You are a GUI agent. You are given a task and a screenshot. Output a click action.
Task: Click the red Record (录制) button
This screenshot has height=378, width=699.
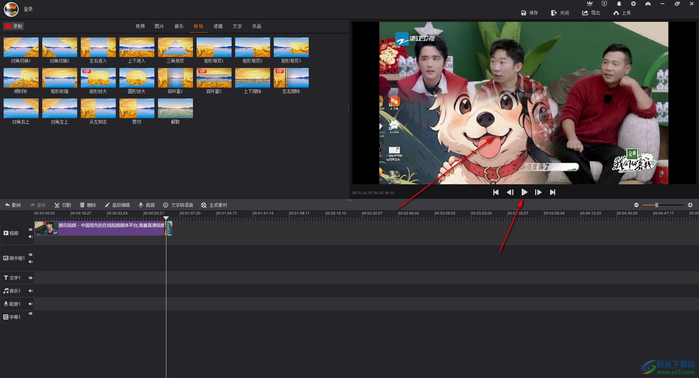pos(13,26)
